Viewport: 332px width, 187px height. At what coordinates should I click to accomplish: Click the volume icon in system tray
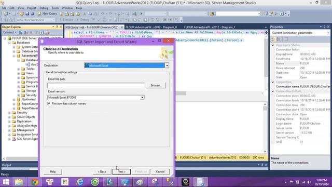[309, 182]
